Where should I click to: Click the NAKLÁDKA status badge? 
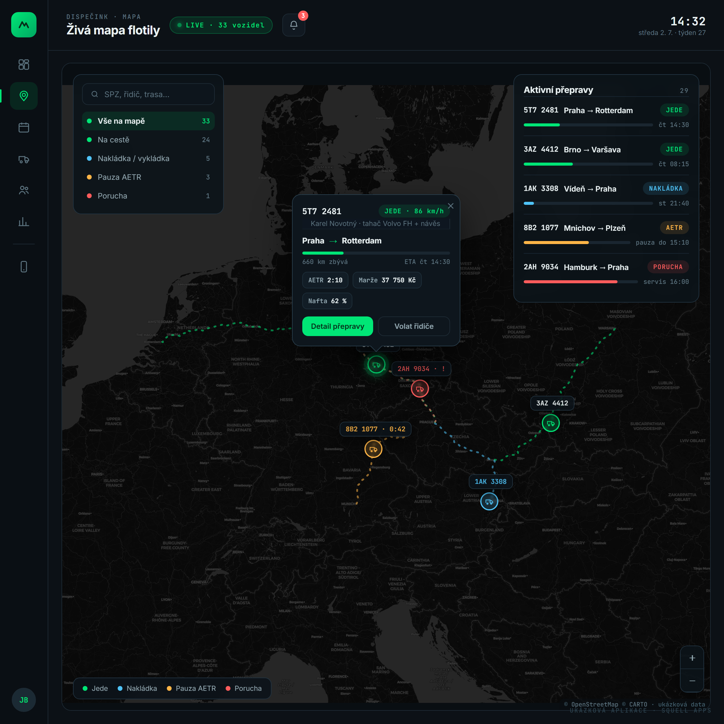click(x=665, y=189)
